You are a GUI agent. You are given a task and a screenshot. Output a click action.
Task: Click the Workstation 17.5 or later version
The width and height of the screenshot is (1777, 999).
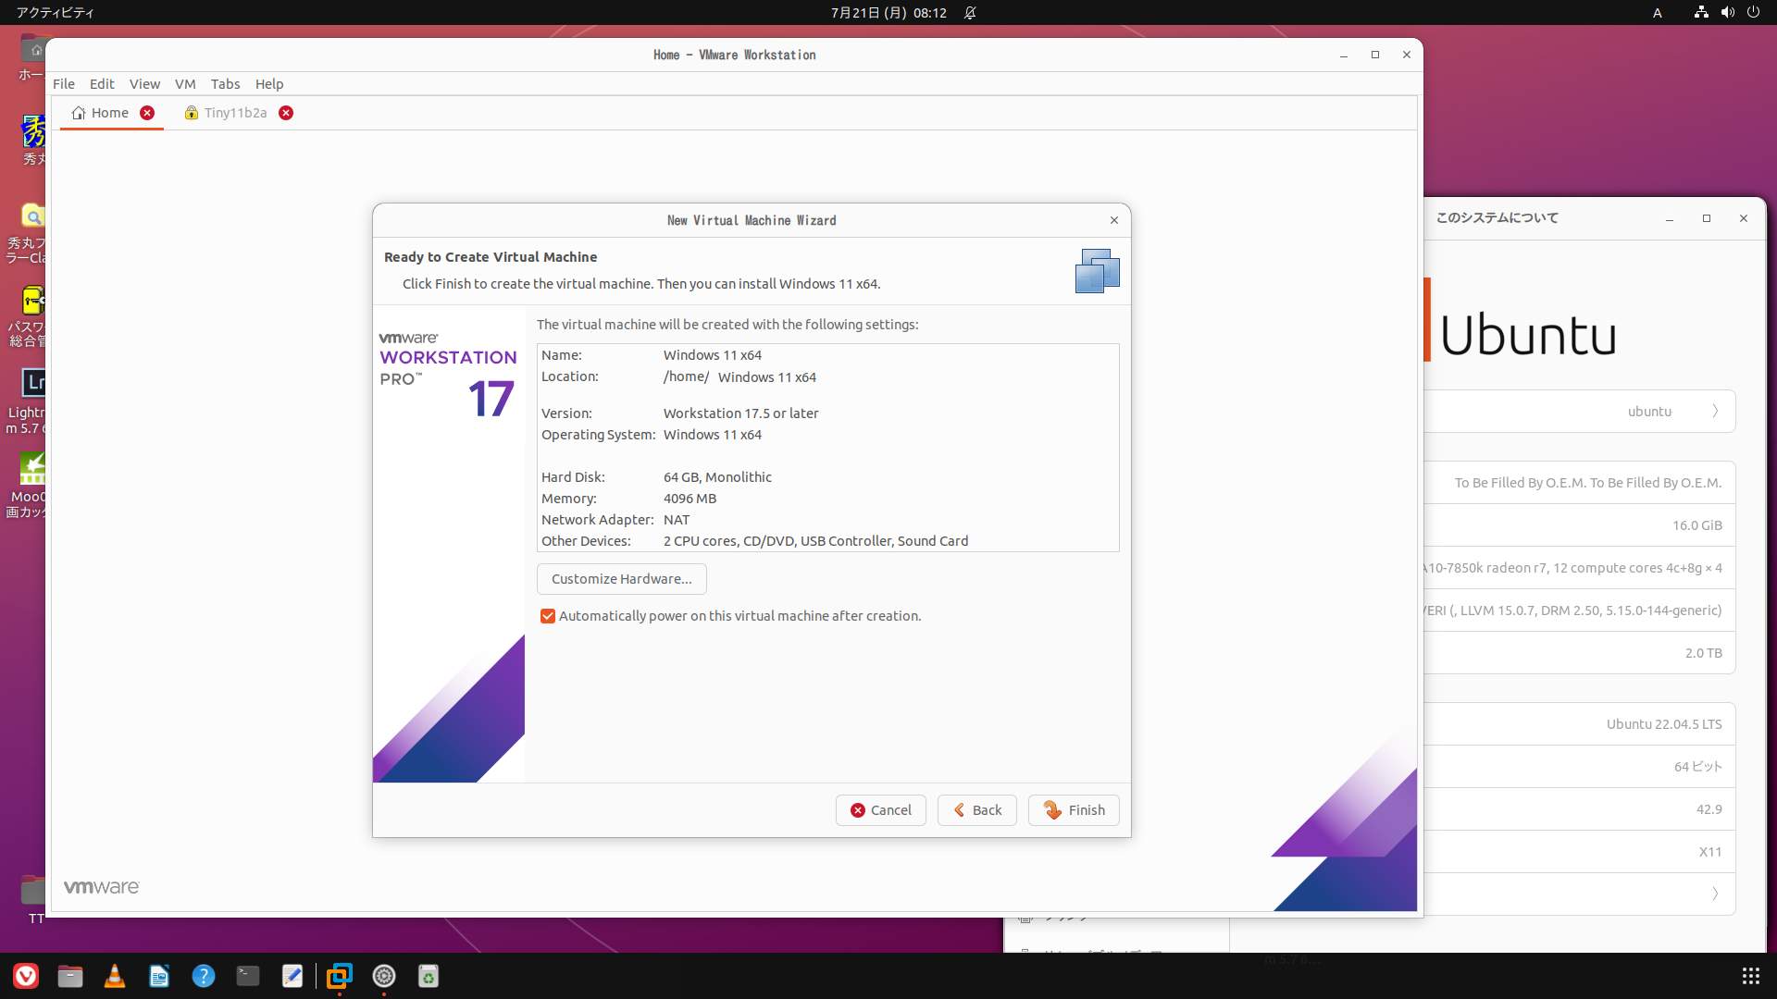740,413
